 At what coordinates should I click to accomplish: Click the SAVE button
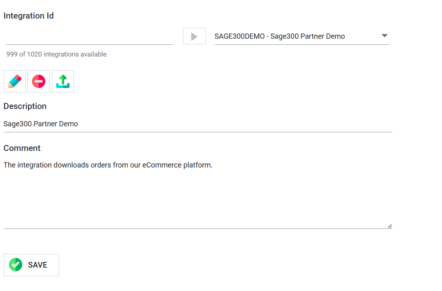tap(31, 265)
